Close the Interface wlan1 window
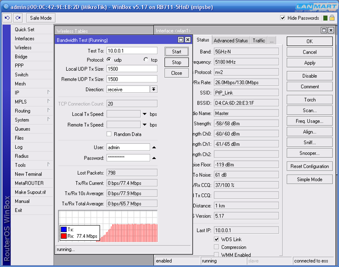 click(331, 30)
